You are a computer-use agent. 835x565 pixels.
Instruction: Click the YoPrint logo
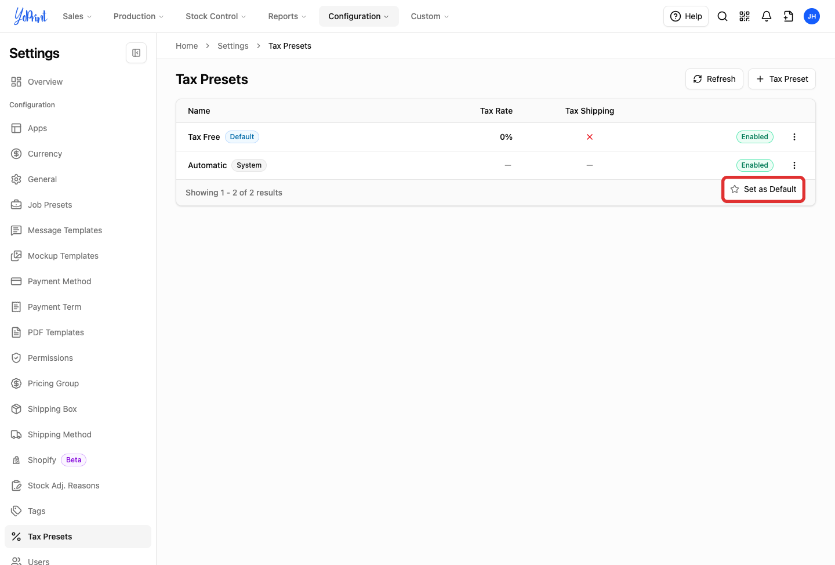[31, 16]
